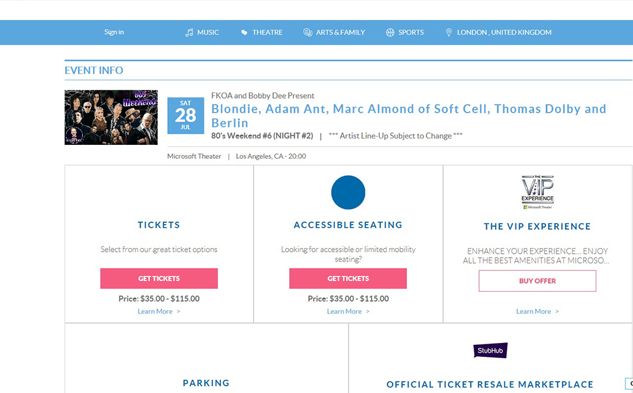
Task: Click the music note icon in the navigation bar
Action: click(x=189, y=32)
